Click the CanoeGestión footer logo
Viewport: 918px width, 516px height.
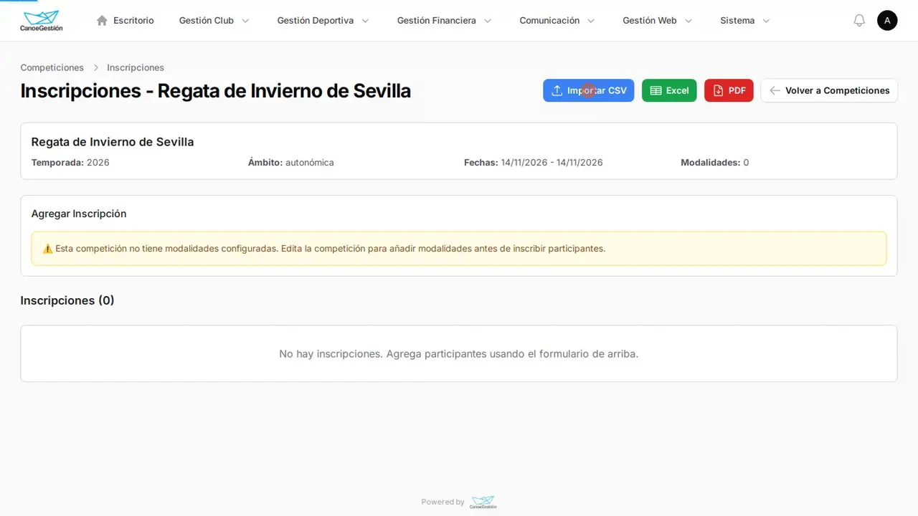tap(483, 502)
